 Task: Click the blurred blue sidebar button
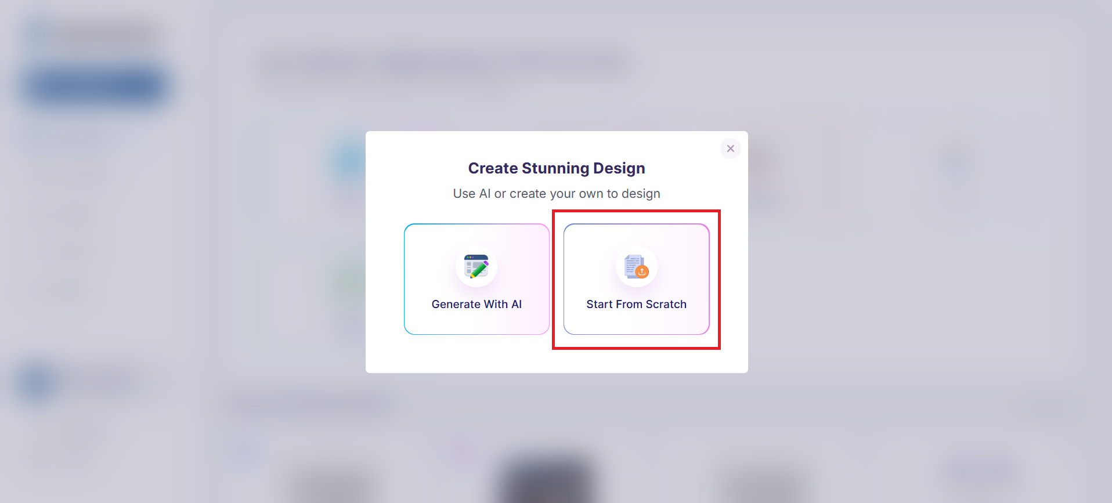[x=96, y=86]
